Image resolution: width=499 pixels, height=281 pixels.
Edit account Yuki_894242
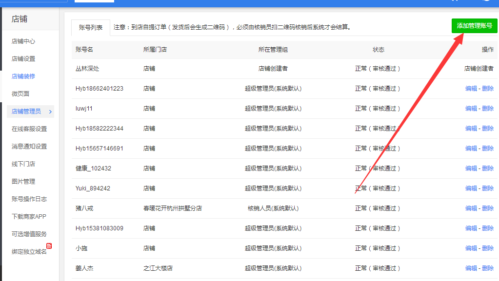(x=471, y=188)
